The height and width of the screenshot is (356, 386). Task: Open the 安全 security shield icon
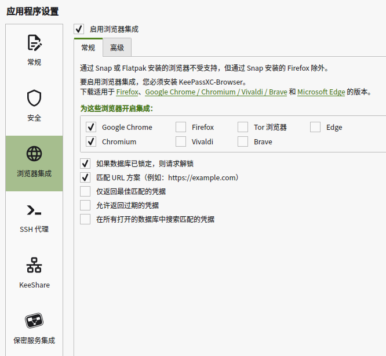pos(34,98)
